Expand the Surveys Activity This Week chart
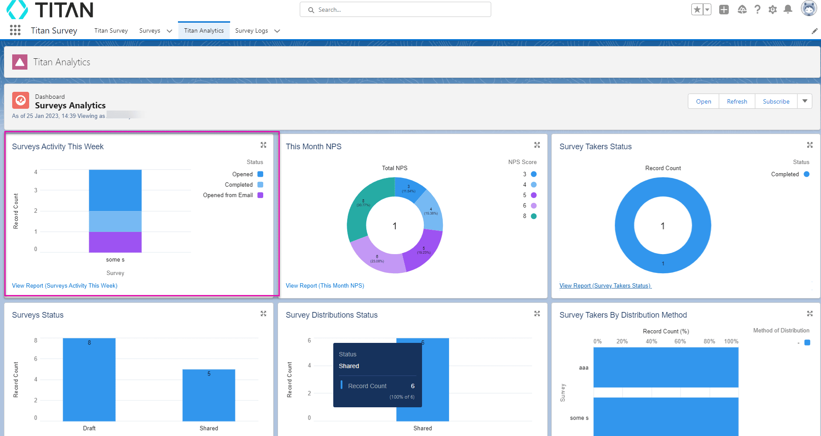821x436 pixels. [x=263, y=145]
